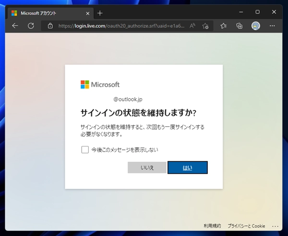Open the 利用規約 link
288x236 pixels.
(x=212, y=226)
